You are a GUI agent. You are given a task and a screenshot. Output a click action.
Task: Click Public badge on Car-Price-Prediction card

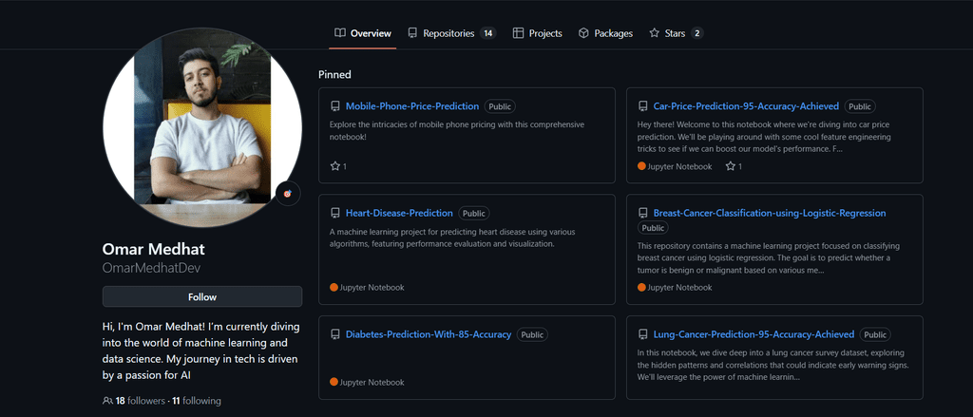coord(860,106)
